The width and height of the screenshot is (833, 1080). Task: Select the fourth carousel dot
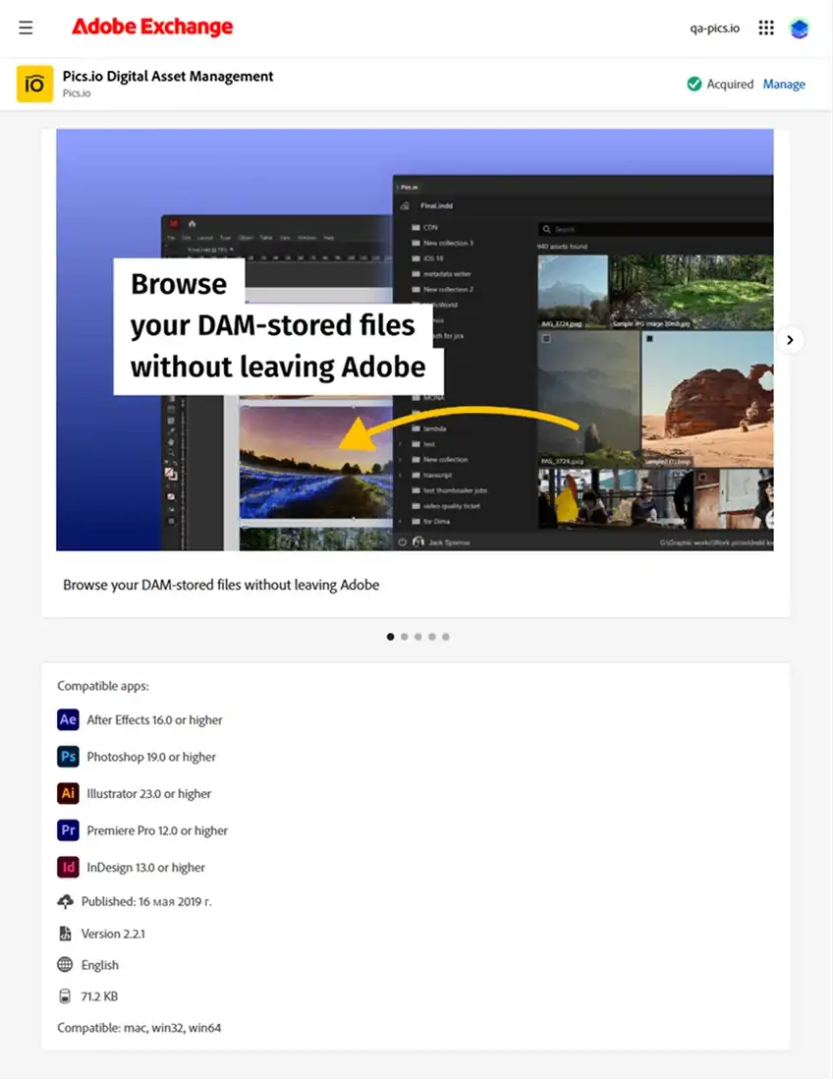(431, 637)
